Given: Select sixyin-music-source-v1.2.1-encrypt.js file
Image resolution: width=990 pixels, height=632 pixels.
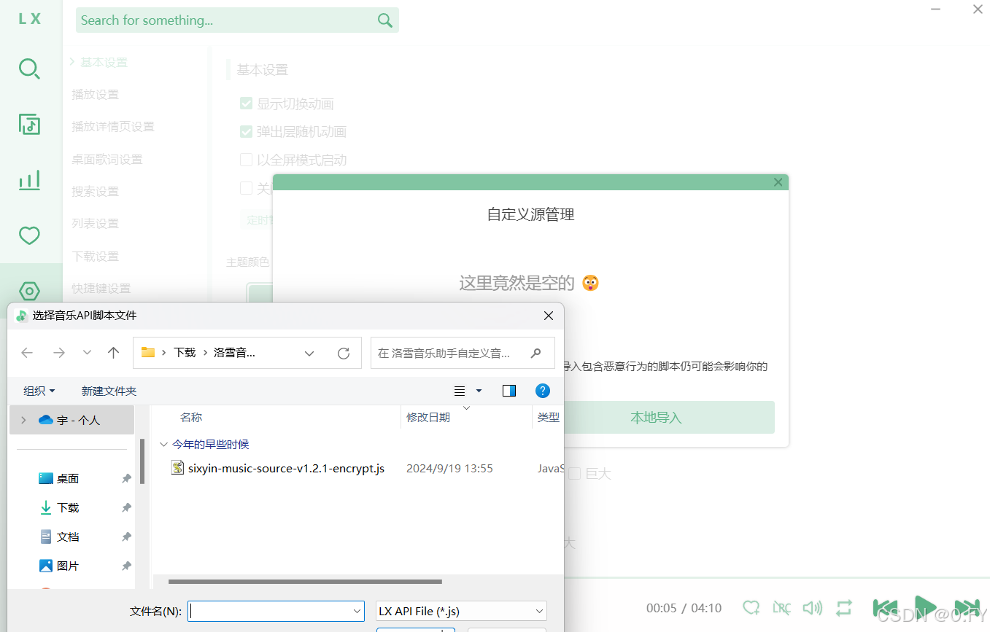Looking at the screenshot, I should coord(286,468).
